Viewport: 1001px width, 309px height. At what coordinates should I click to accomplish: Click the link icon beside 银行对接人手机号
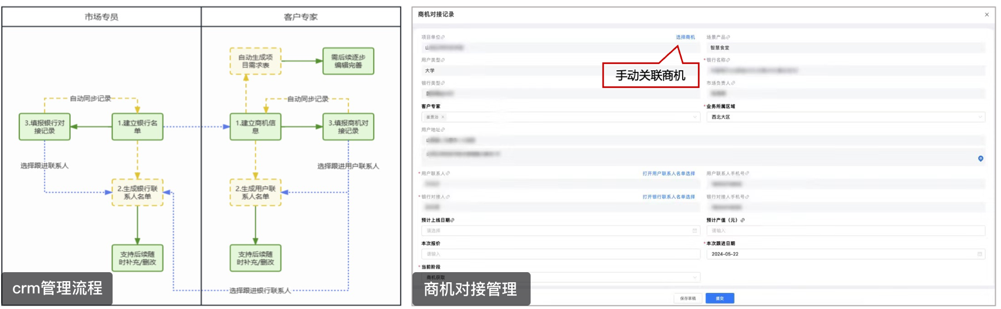[x=747, y=197]
